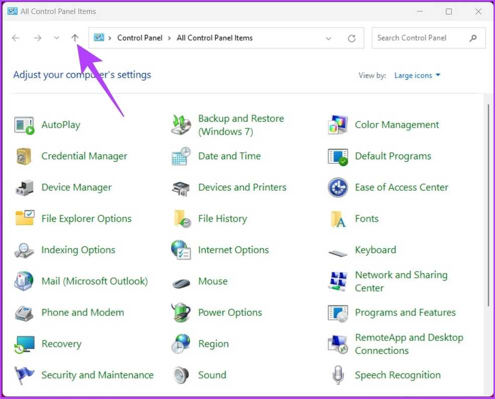Screen dimensions: 495x399
Task: Open the Device Manager icon
Action: coord(24,188)
